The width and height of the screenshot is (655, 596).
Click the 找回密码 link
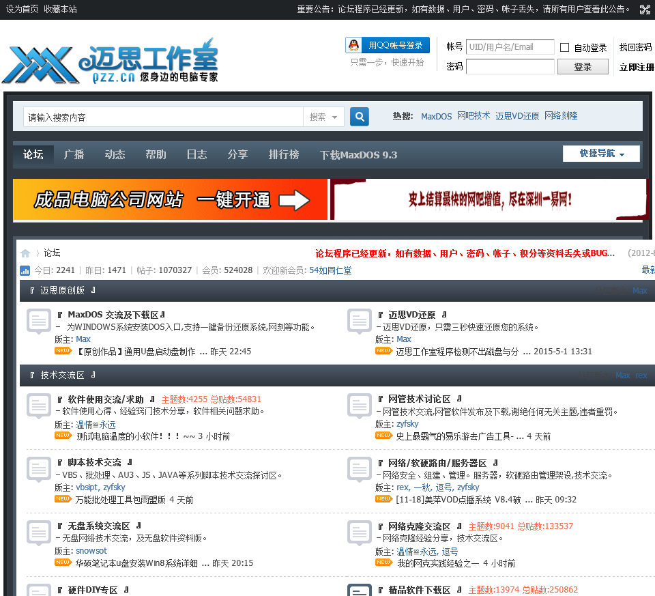(635, 47)
